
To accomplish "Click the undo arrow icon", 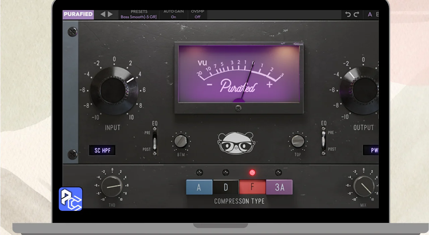I will pos(348,14).
